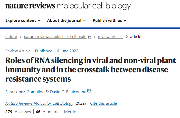Click the article title heading
Viewport: 180px width, 118px height.
click(91, 70)
